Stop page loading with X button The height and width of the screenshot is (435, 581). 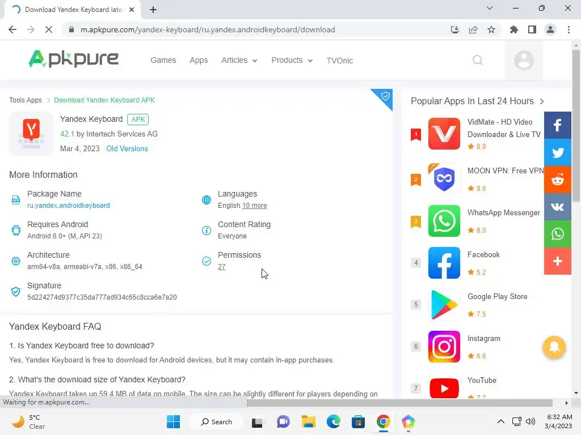[x=49, y=29]
